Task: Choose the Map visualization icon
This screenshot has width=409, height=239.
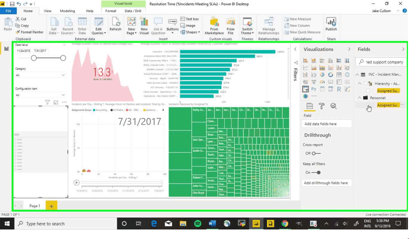Action: 347,75
